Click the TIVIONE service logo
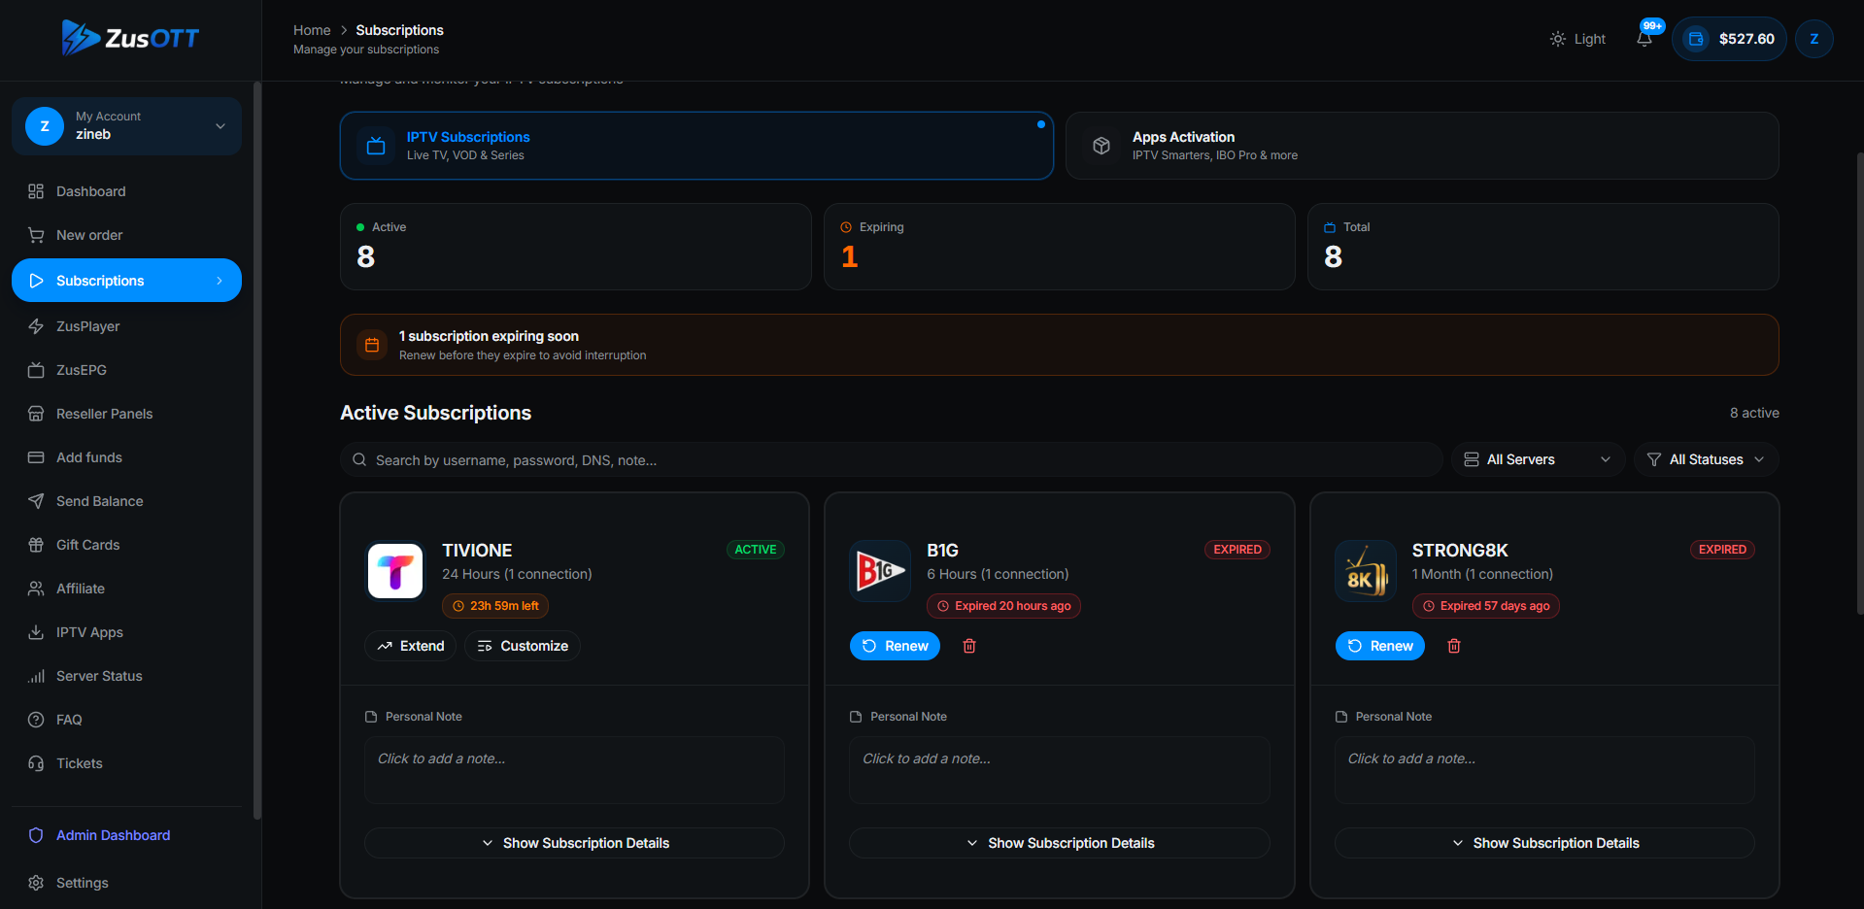This screenshot has width=1864, height=909. [x=395, y=571]
